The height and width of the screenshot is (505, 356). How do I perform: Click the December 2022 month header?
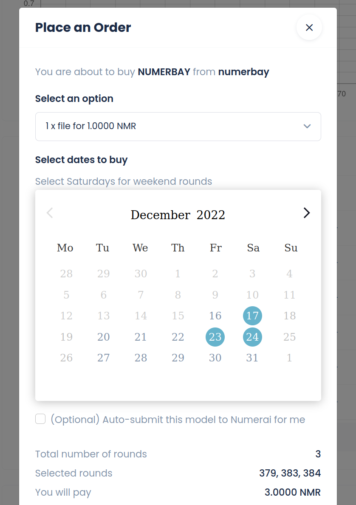[178, 215]
